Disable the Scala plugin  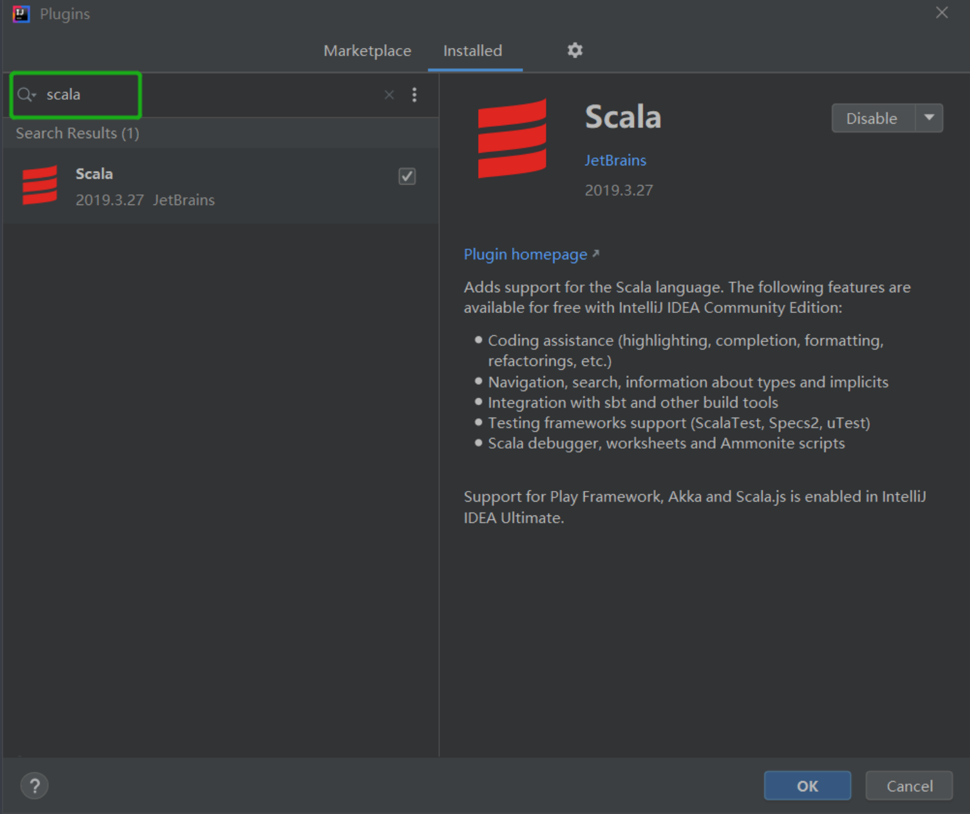click(873, 118)
